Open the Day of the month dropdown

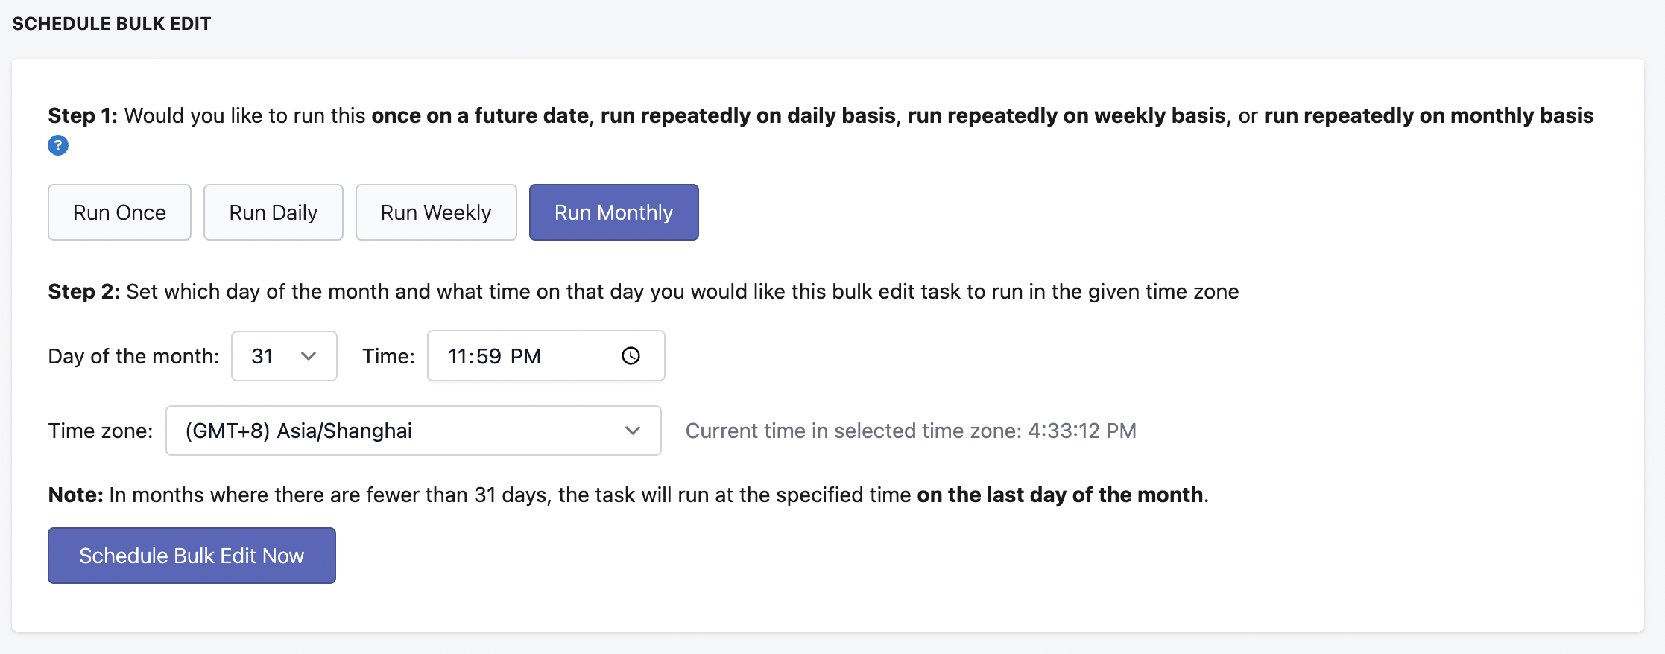click(x=283, y=356)
